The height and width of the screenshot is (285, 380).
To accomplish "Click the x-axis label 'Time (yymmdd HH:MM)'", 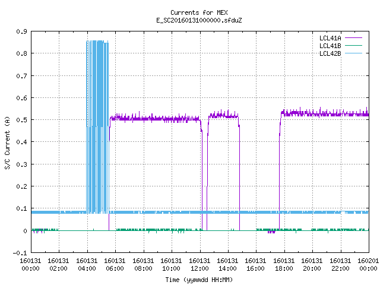I will point(199,280).
